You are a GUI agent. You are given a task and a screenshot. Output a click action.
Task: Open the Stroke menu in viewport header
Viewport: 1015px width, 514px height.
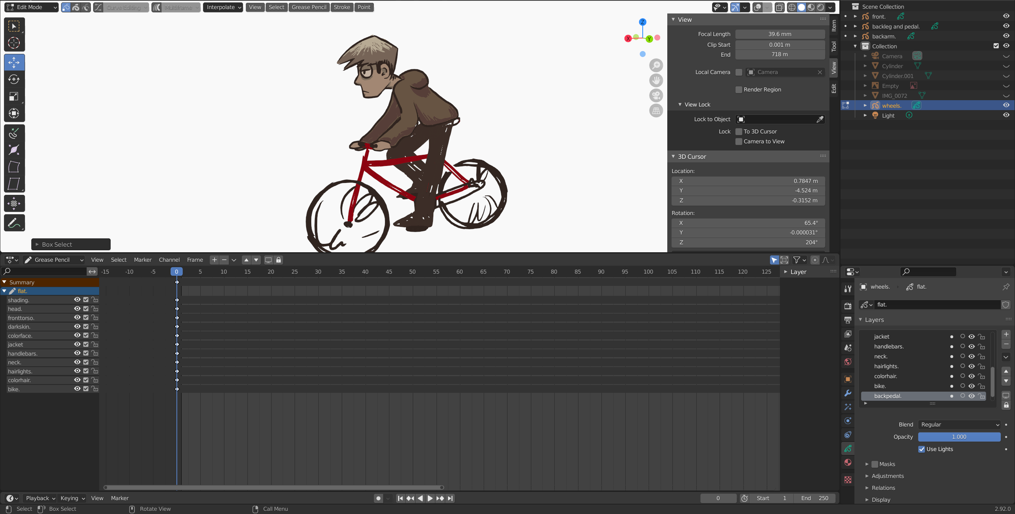tap(342, 7)
